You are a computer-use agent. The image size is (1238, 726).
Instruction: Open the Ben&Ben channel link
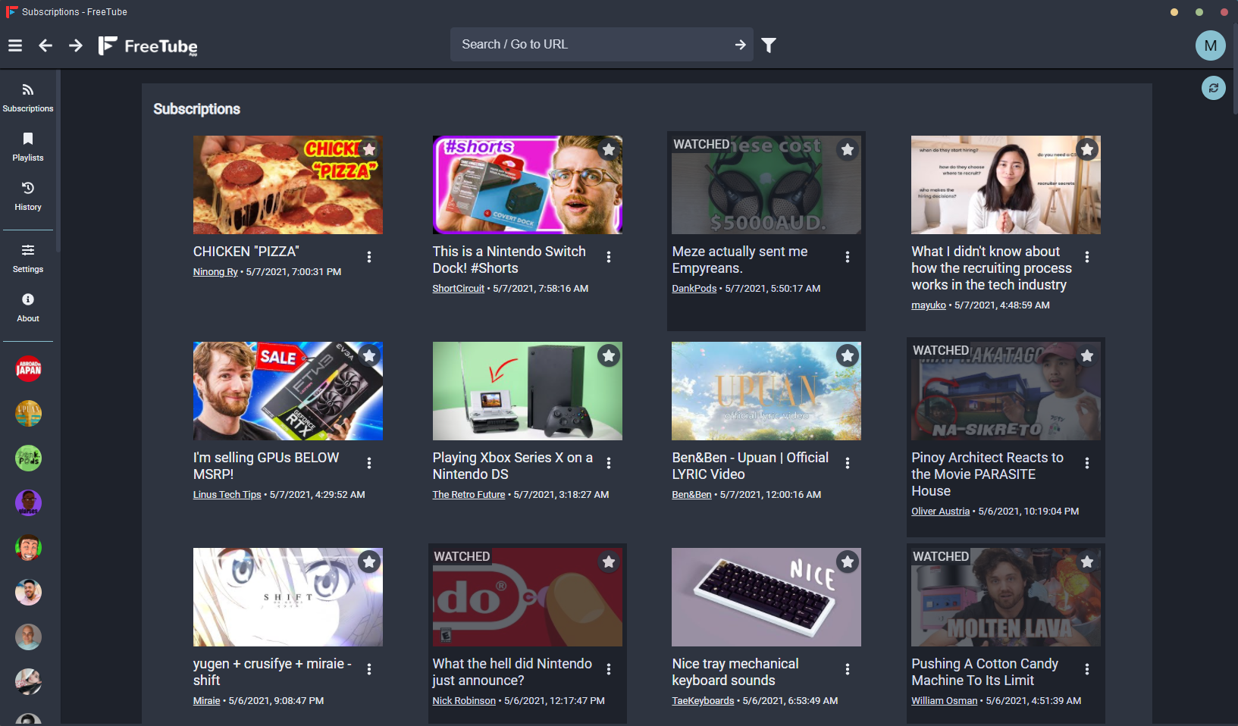(692, 495)
